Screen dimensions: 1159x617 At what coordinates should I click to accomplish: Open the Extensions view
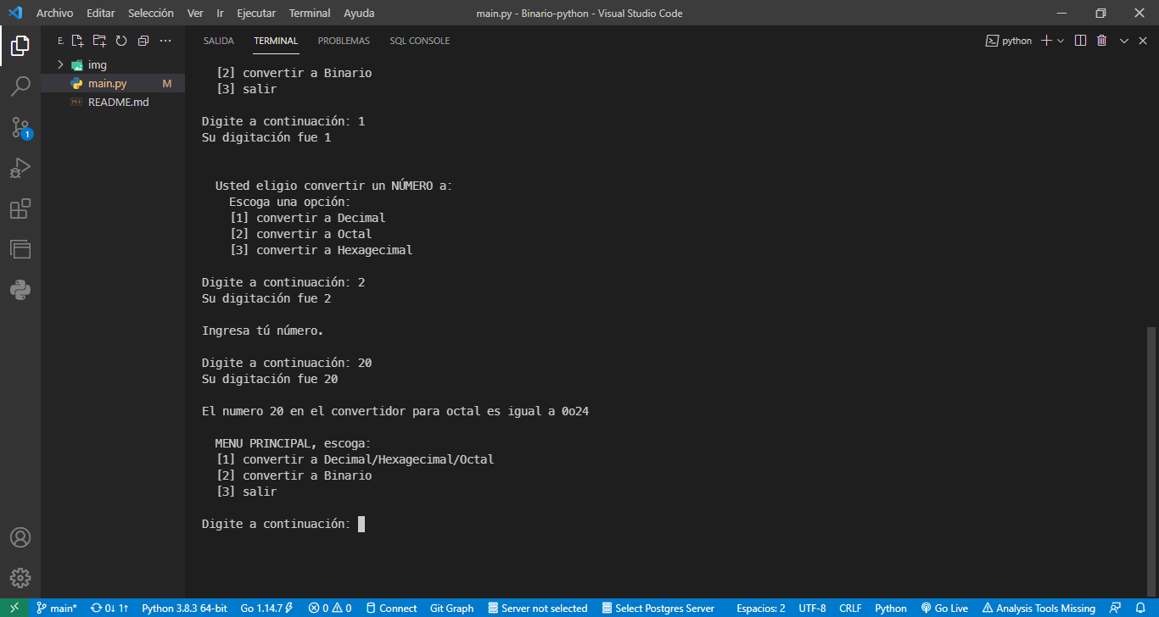coord(20,208)
